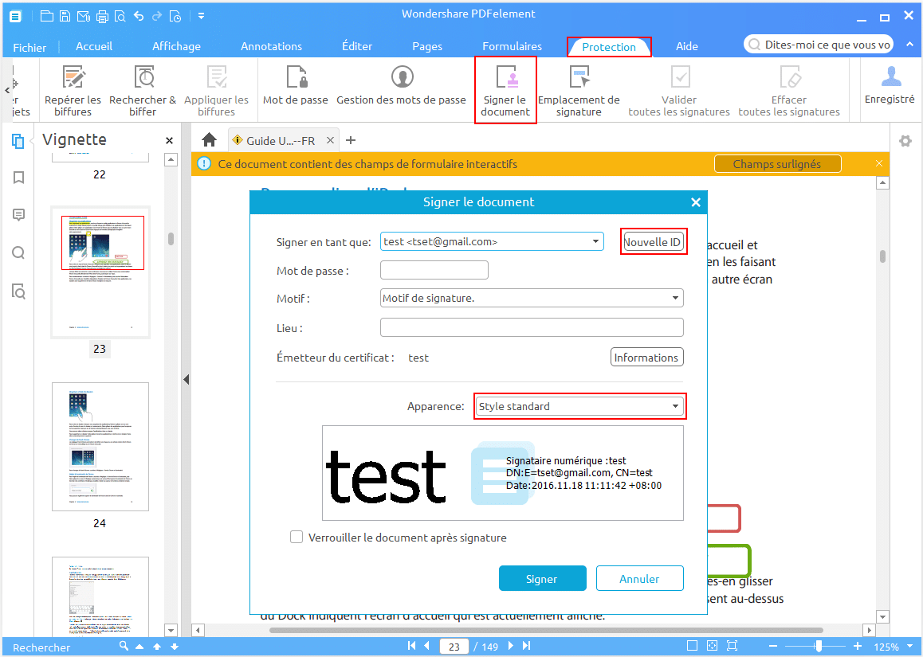This screenshot has width=923, height=657.
Task: Open the bookmarks panel in the sidebar
Action: 18,178
